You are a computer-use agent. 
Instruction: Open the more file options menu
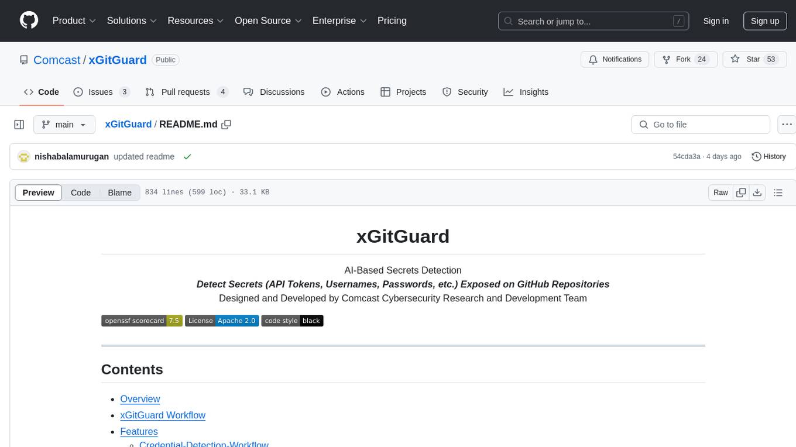(x=787, y=125)
